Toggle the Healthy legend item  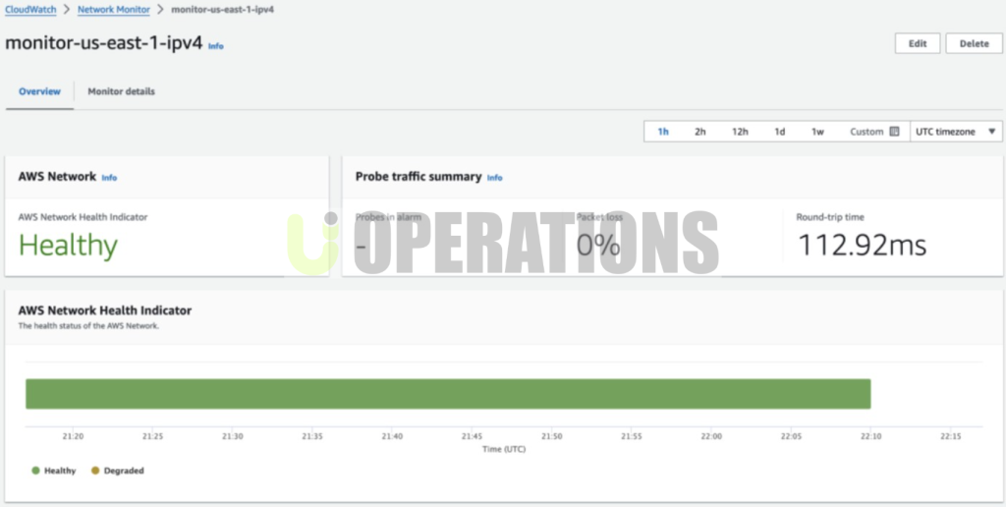pos(54,471)
